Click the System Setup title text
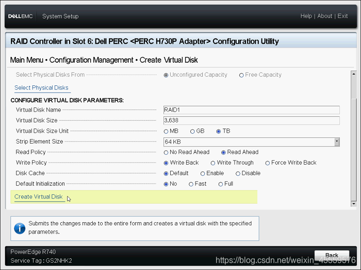Image resolution: width=361 pixels, height=270 pixels. tap(60, 16)
